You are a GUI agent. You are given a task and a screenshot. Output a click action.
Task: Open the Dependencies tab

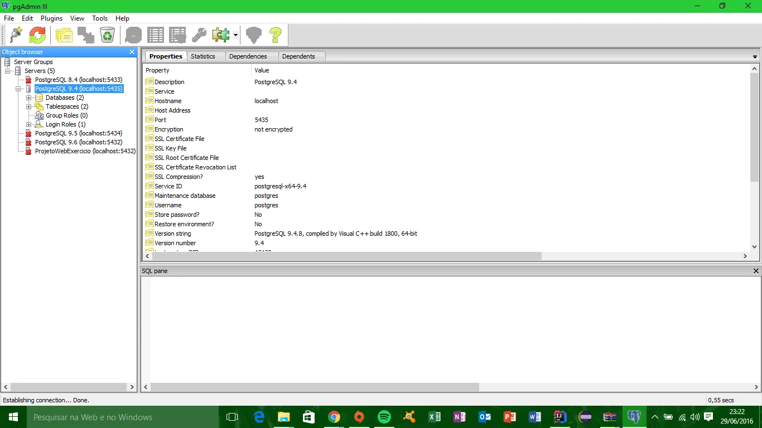pos(248,56)
